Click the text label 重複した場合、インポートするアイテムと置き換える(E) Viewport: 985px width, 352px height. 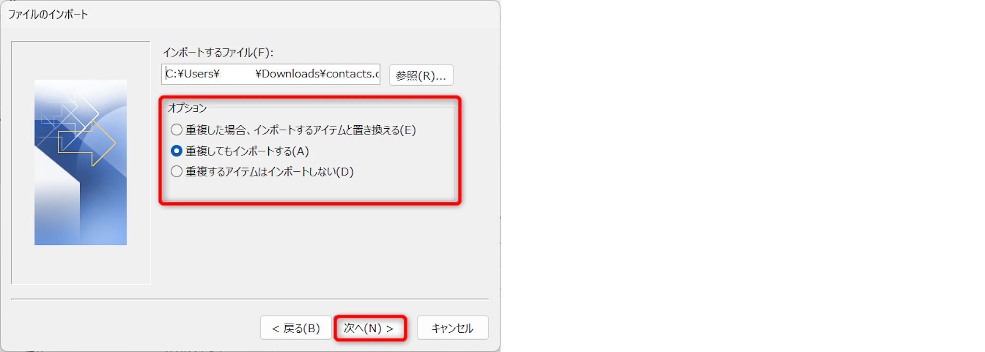pyautogui.click(x=301, y=130)
